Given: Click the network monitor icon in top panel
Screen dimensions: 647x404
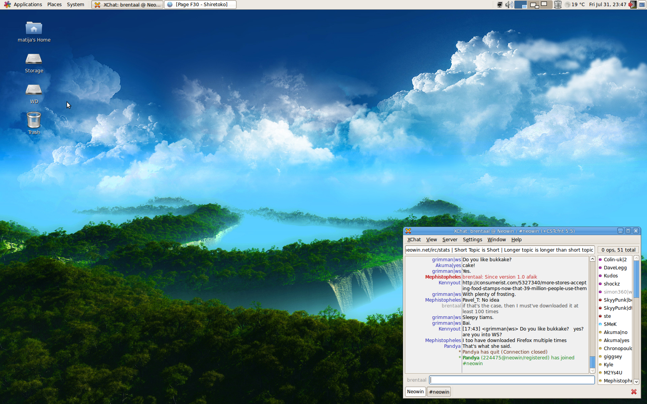Looking at the screenshot, I should coord(499,5).
